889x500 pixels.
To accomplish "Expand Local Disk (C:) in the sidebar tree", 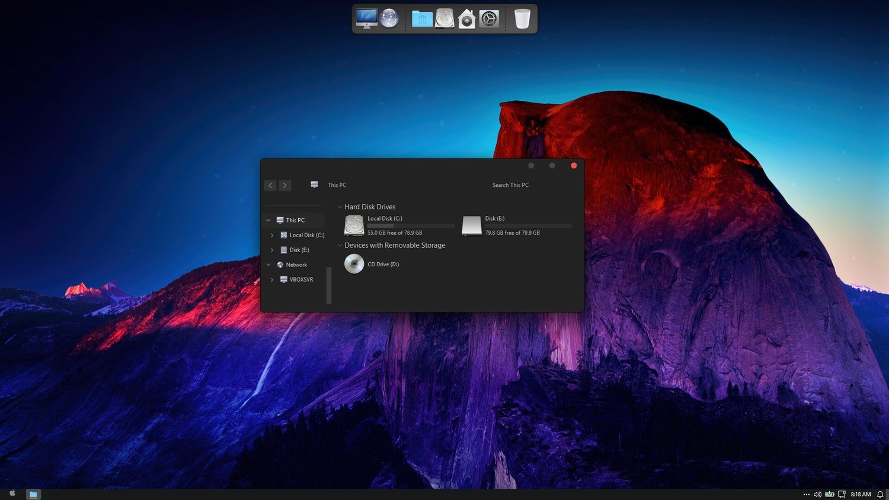I will (x=272, y=235).
